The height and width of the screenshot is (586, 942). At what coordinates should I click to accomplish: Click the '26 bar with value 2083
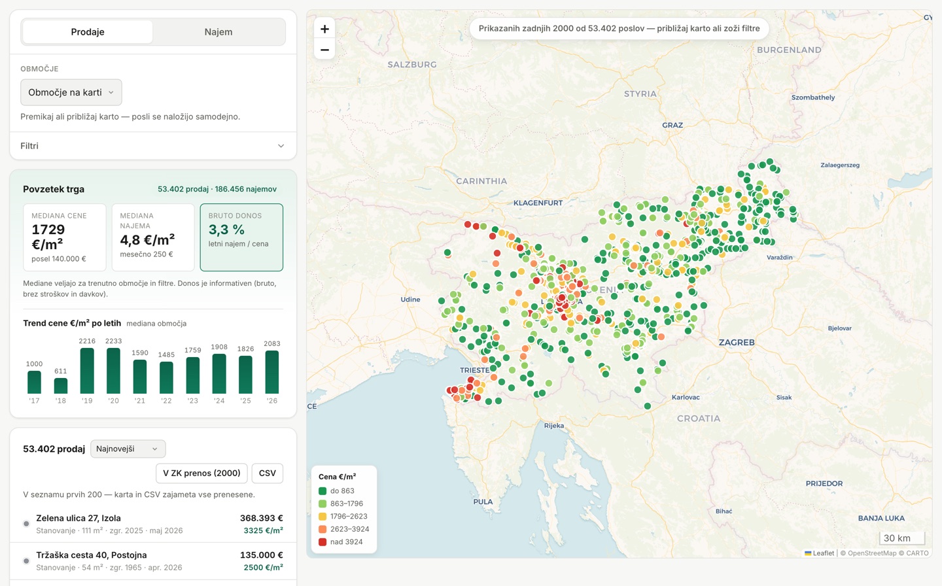tap(272, 371)
